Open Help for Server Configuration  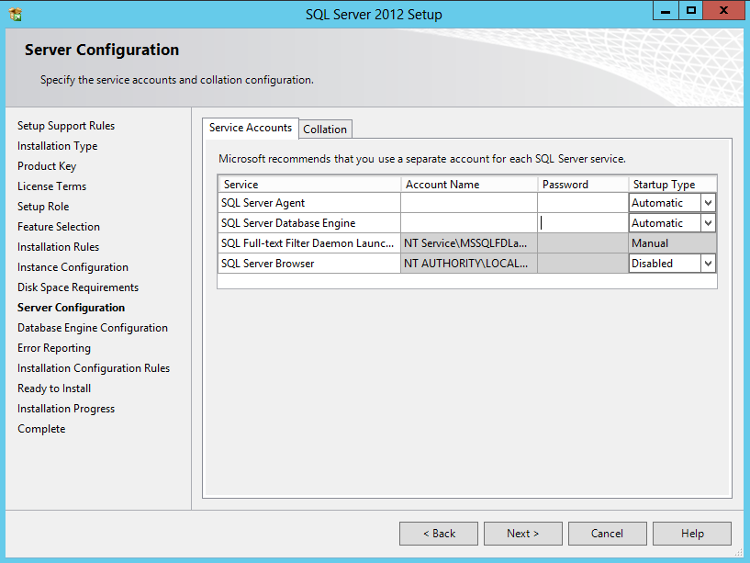click(x=692, y=534)
